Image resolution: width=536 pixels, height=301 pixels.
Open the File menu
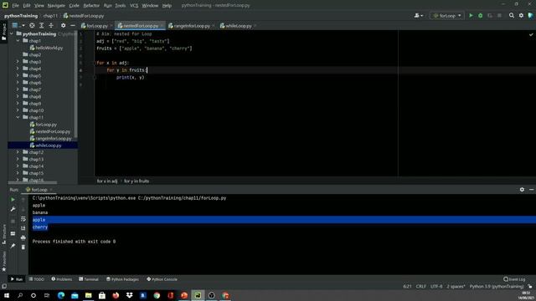point(15,6)
